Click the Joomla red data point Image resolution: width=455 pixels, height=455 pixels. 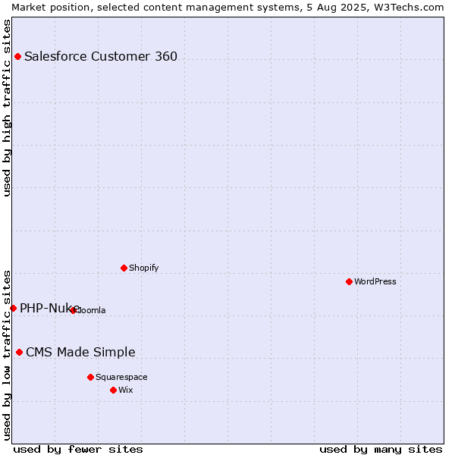tap(73, 310)
